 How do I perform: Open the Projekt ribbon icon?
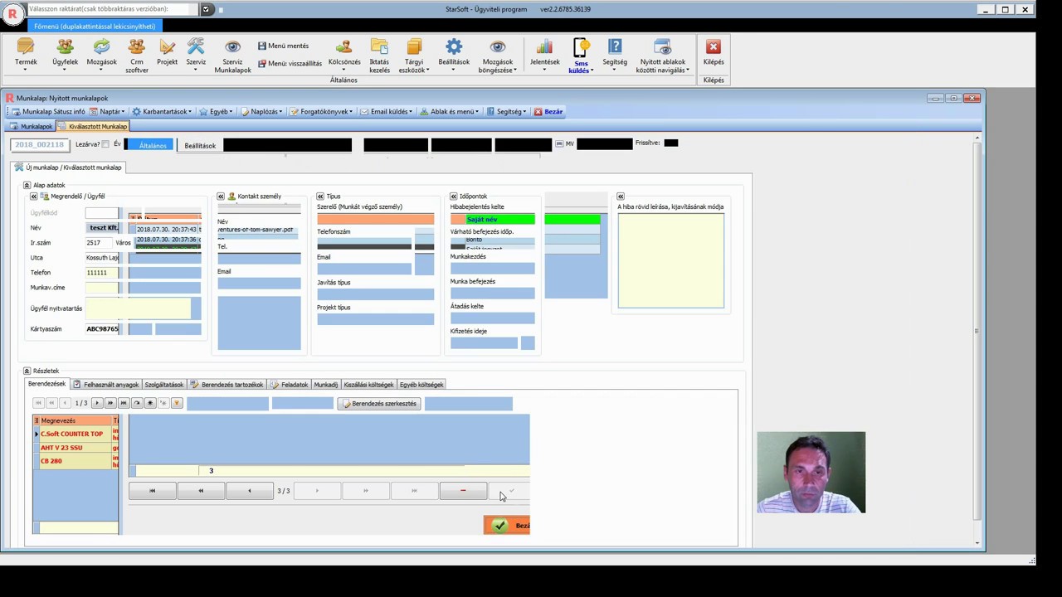tap(167, 52)
